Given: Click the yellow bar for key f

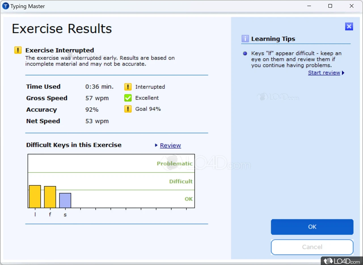Looking at the screenshot, I should 50,197.
